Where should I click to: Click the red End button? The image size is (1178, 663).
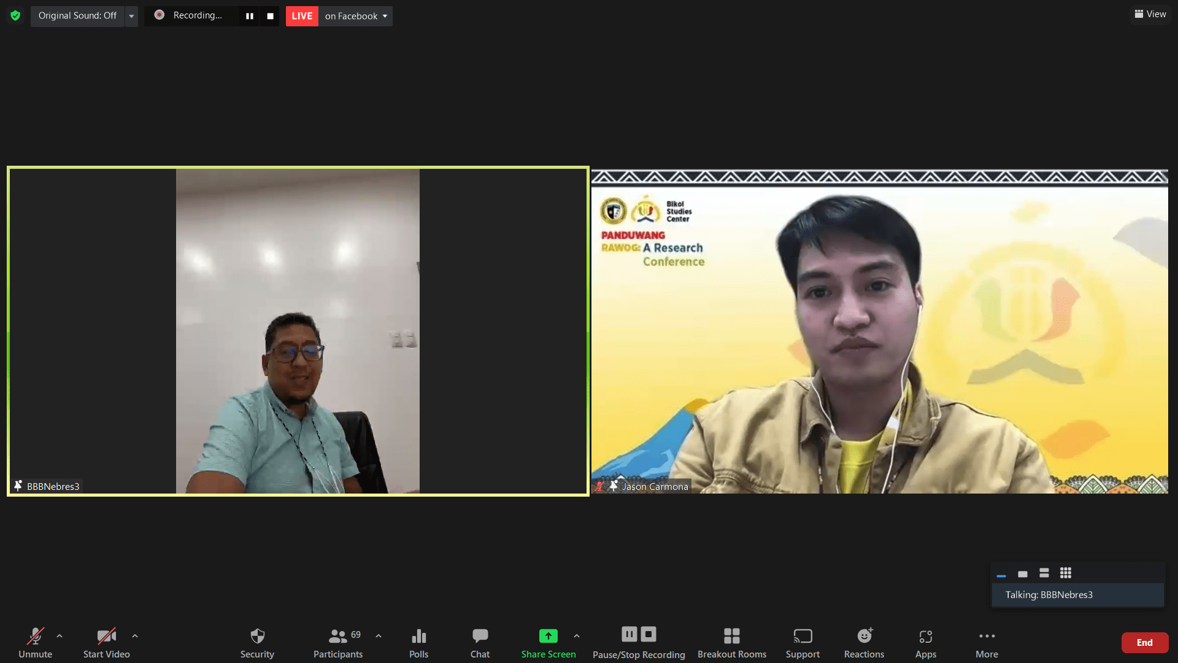(x=1144, y=642)
